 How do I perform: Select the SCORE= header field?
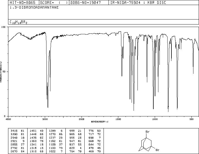(54, 3)
